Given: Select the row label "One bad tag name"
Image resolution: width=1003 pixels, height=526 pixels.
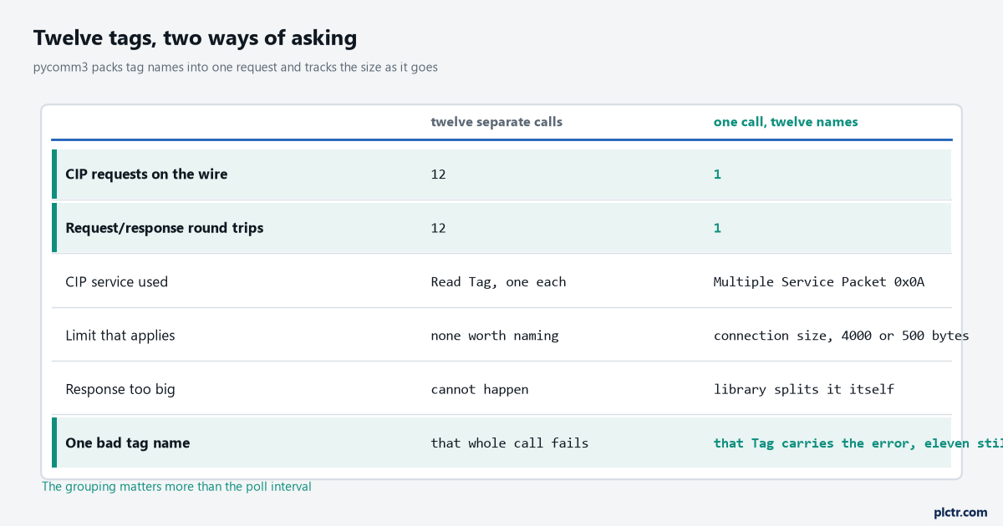Looking at the screenshot, I should coord(127,443).
